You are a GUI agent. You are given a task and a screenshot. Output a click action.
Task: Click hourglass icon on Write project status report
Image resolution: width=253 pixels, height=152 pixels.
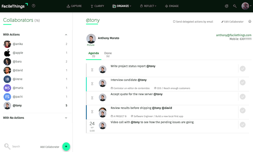pos(92,70)
